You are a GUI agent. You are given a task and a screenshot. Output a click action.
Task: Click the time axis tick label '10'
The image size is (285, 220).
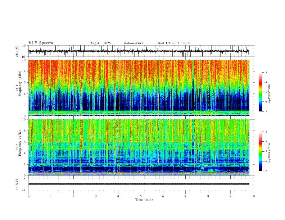[253, 196]
